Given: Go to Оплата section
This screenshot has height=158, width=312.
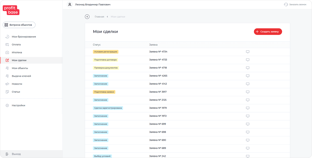Looking at the screenshot, I should pyautogui.click(x=31, y=44).
